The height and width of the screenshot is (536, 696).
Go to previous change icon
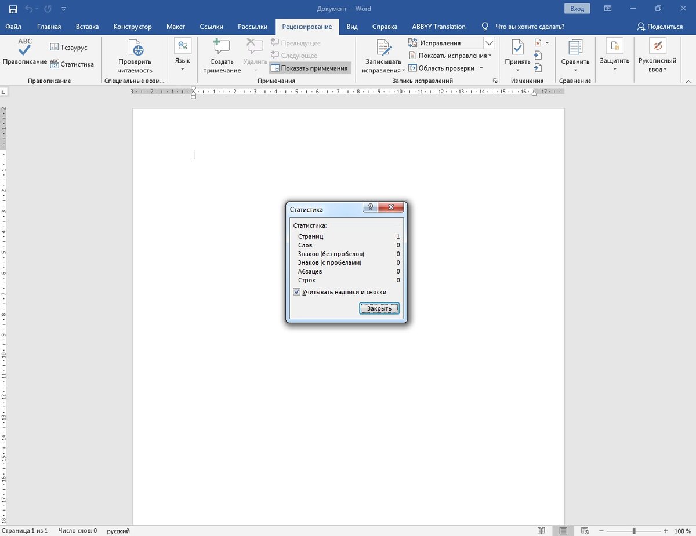(x=538, y=56)
